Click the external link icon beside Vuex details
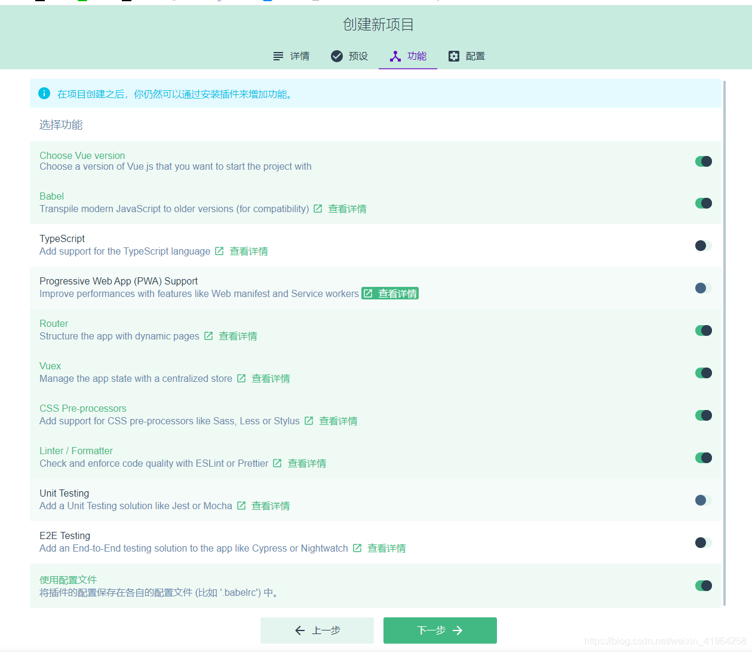The width and height of the screenshot is (752, 652). pos(241,378)
